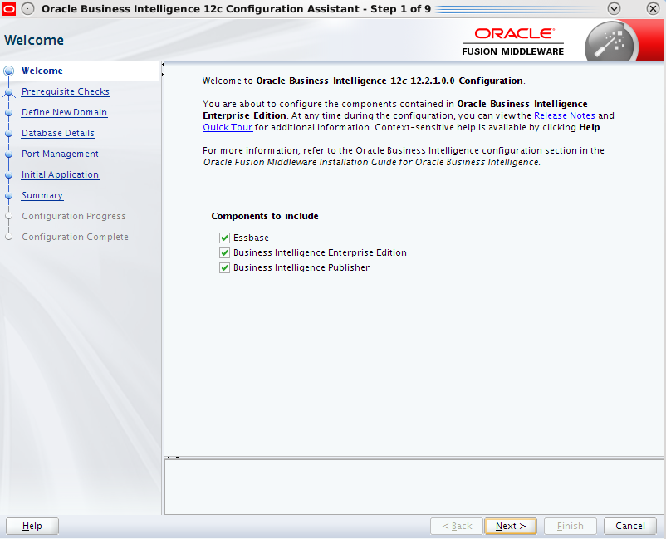Click the Database Details step bullet
Screen dimensions: 666x539
(9, 134)
